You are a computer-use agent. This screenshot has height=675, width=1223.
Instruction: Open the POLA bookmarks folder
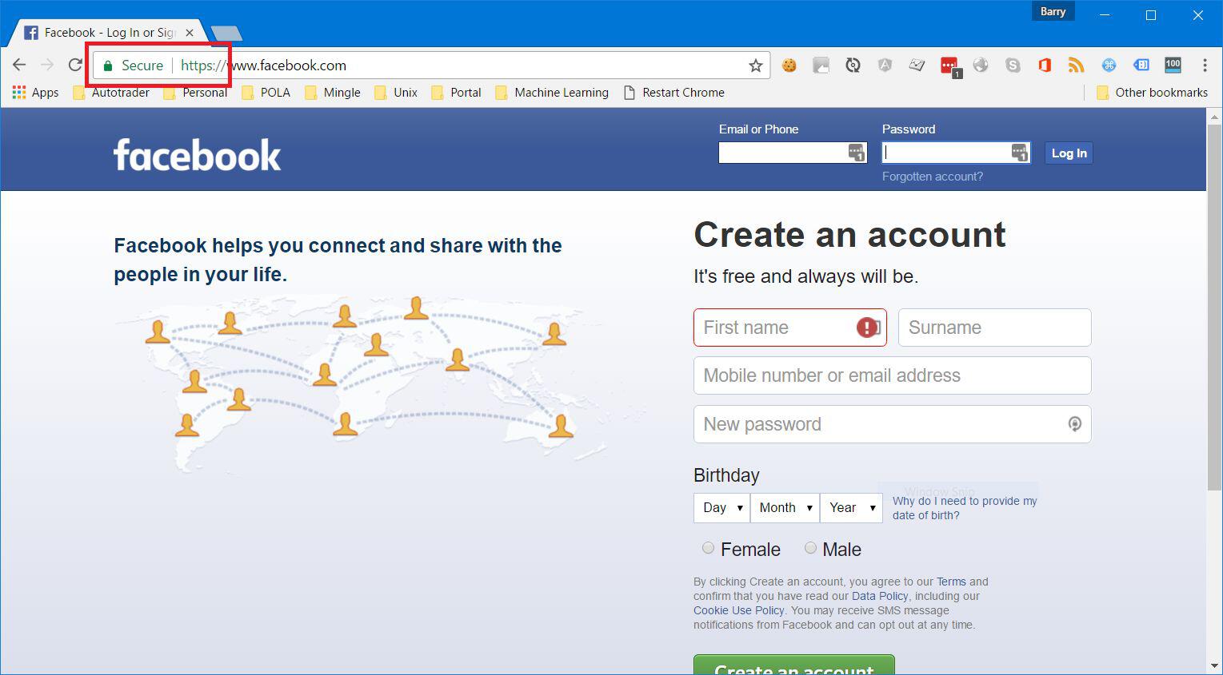click(266, 93)
